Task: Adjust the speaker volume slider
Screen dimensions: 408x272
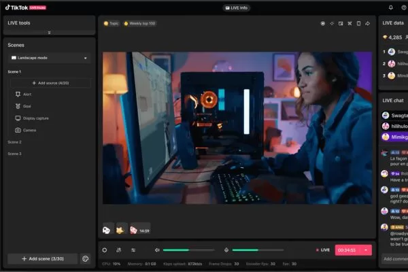Action: click(189, 250)
